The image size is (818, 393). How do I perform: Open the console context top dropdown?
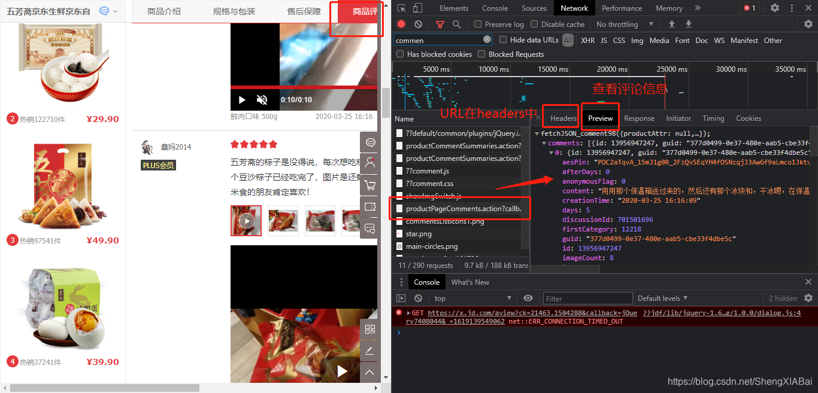click(473, 298)
